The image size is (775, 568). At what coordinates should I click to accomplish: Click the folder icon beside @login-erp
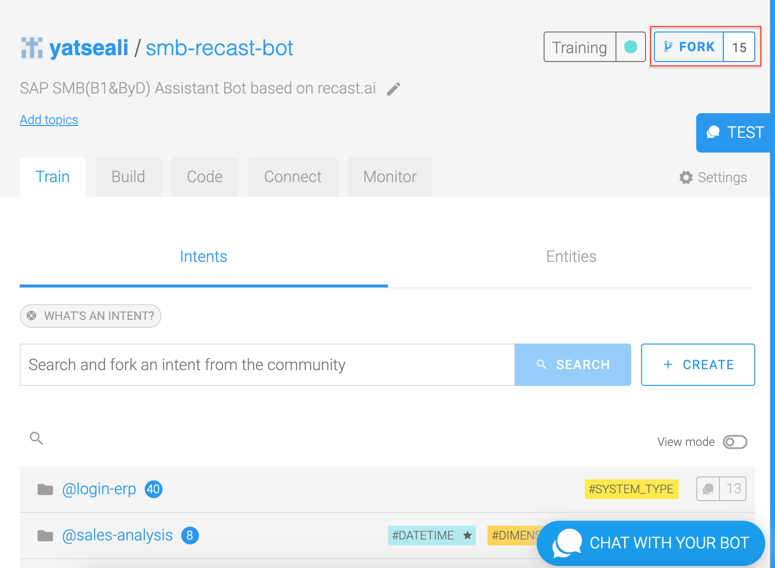pos(45,489)
